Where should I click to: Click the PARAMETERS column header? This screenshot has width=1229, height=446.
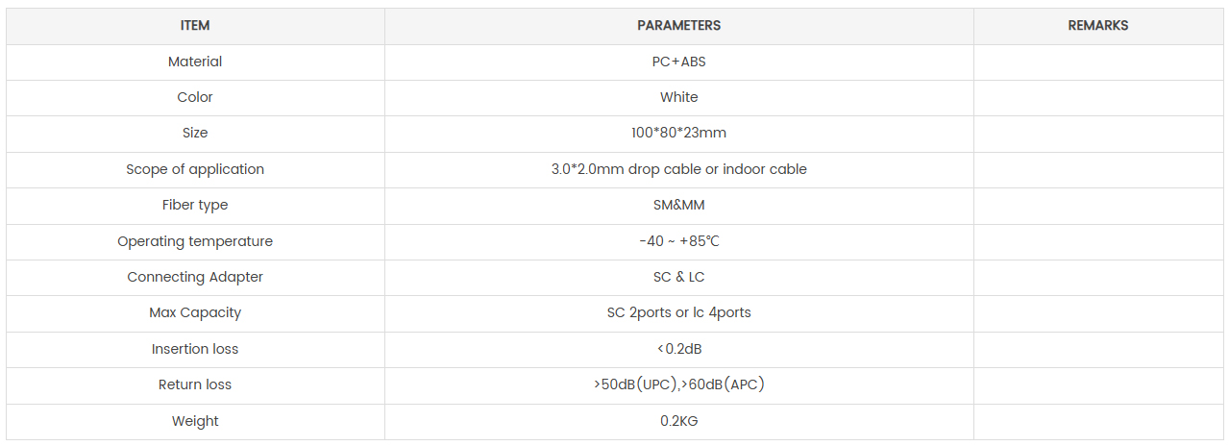(678, 26)
